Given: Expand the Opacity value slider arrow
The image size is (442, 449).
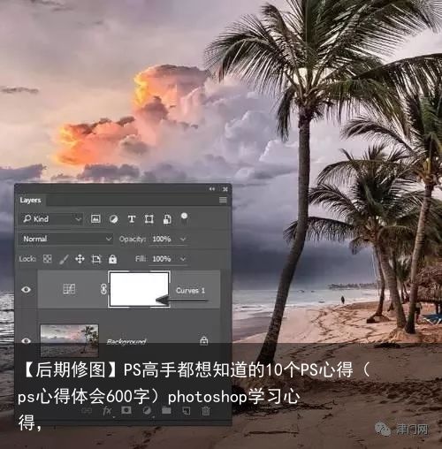Looking at the screenshot, I should (x=183, y=239).
